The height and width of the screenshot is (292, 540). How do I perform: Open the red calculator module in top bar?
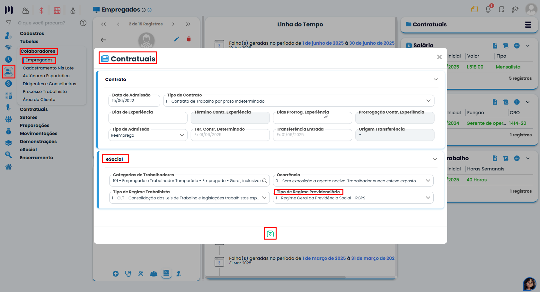point(57,11)
